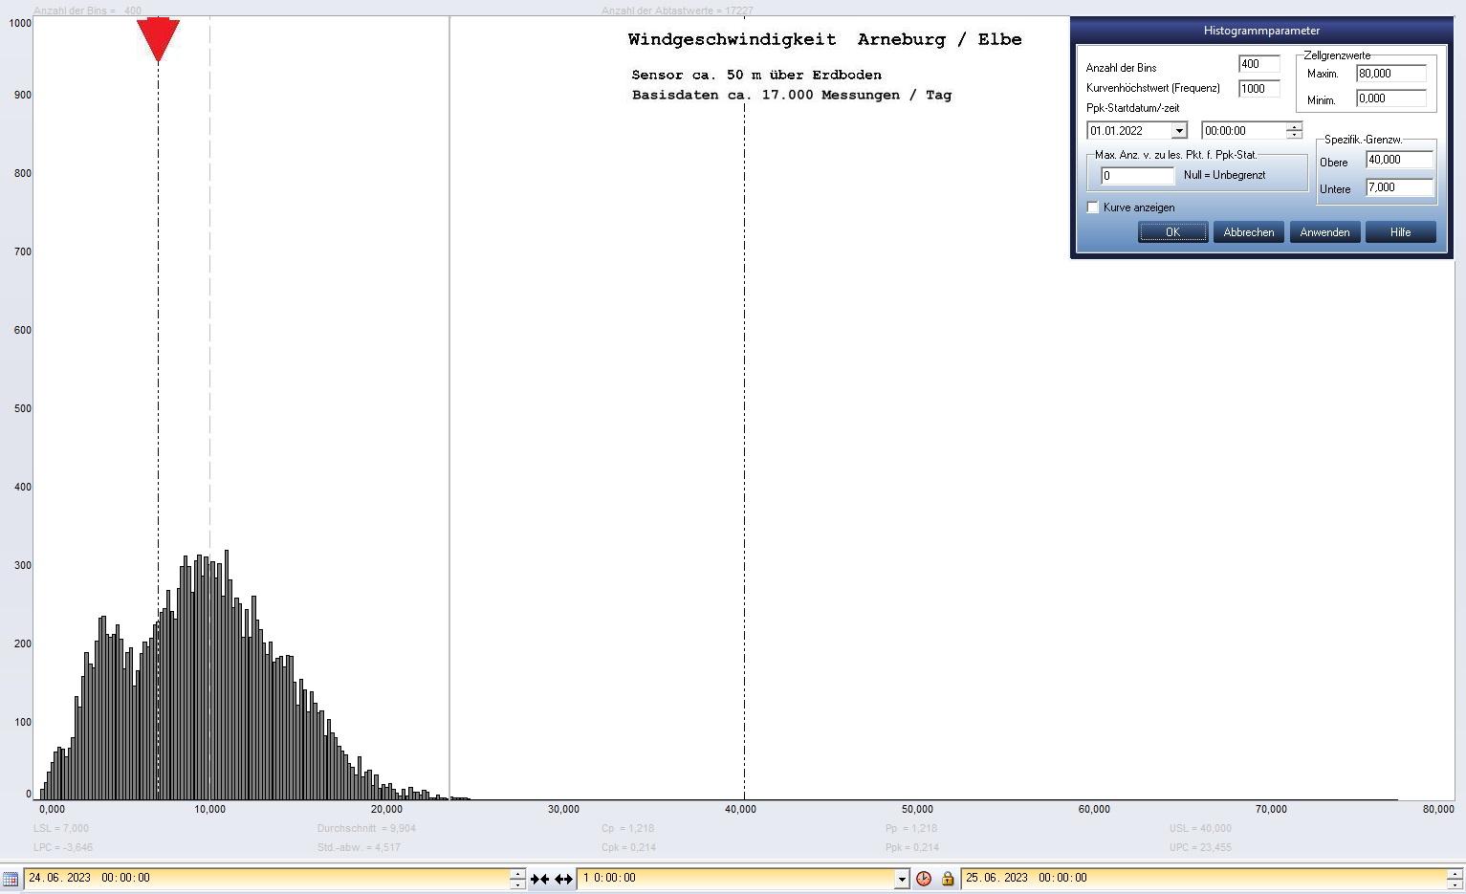Viewport: 1466px width, 894px height.
Task: Expand the time span dropdown showing 1 0:00:00
Action: point(901,879)
